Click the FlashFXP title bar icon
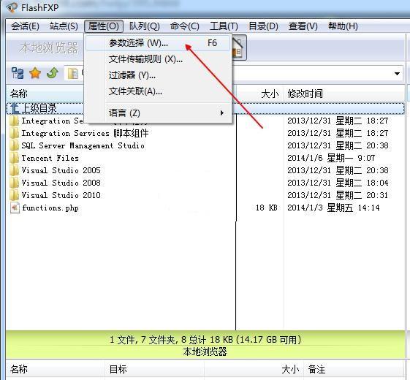 (12, 7)
